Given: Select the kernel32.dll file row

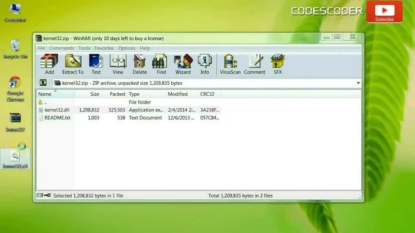Looking at the screenshot, I should 128,110.
